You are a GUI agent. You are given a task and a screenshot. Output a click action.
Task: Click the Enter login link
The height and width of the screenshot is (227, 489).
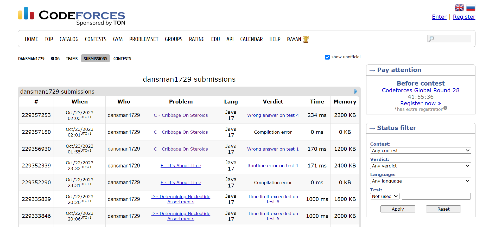(x=439, y=17)
